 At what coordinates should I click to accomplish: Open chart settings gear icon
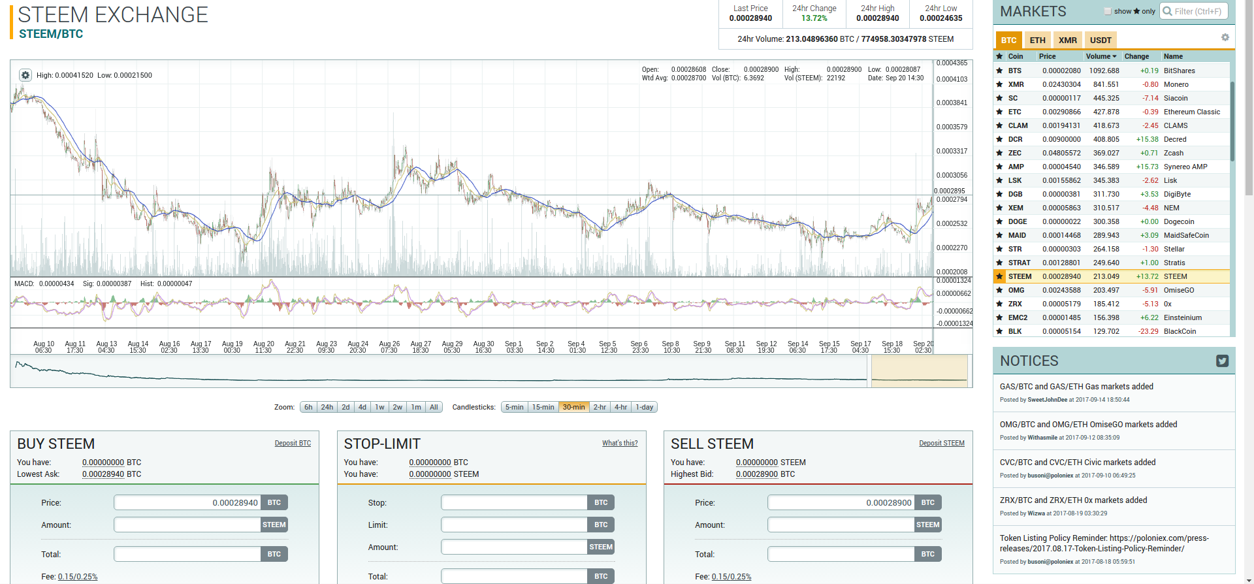[x=25, y=75]
